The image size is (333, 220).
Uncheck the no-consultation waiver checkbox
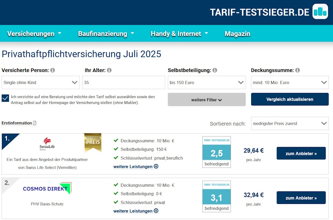(x=5, y=98)
